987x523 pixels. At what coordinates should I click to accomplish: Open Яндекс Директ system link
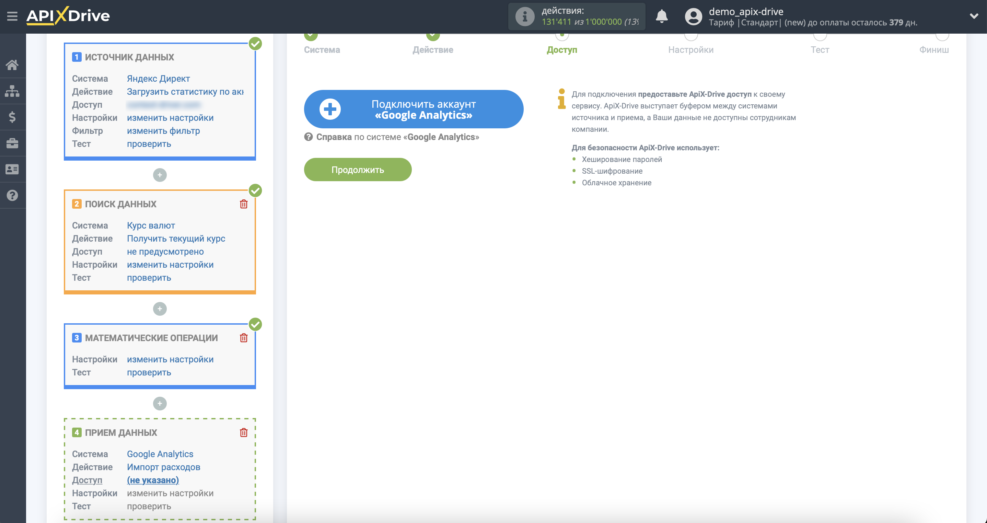tap(158, 79)
